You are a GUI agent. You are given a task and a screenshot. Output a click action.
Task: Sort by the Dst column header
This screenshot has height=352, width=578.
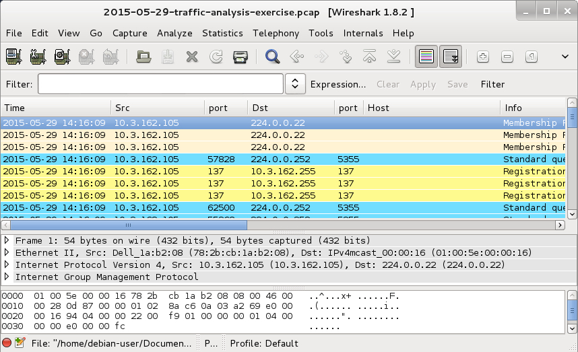pyautogui.click(x=291, y=108)
